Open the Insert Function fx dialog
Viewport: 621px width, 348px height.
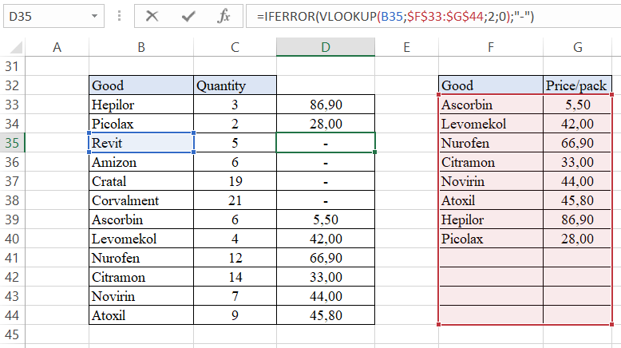(225, 15)
